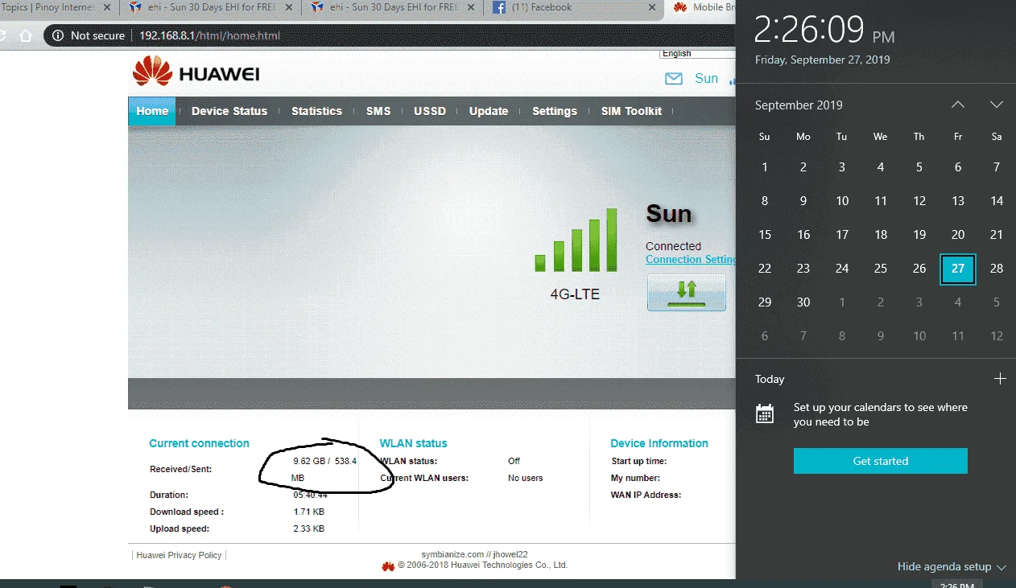
Task: Close the first ehi Sun 30 Days tab
Action: 290,7
